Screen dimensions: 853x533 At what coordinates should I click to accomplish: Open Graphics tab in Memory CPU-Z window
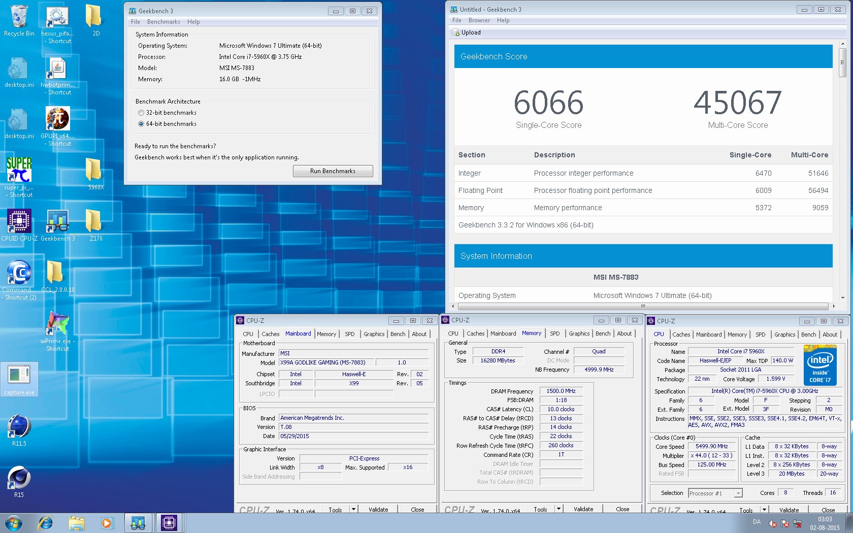pos(579,334)
